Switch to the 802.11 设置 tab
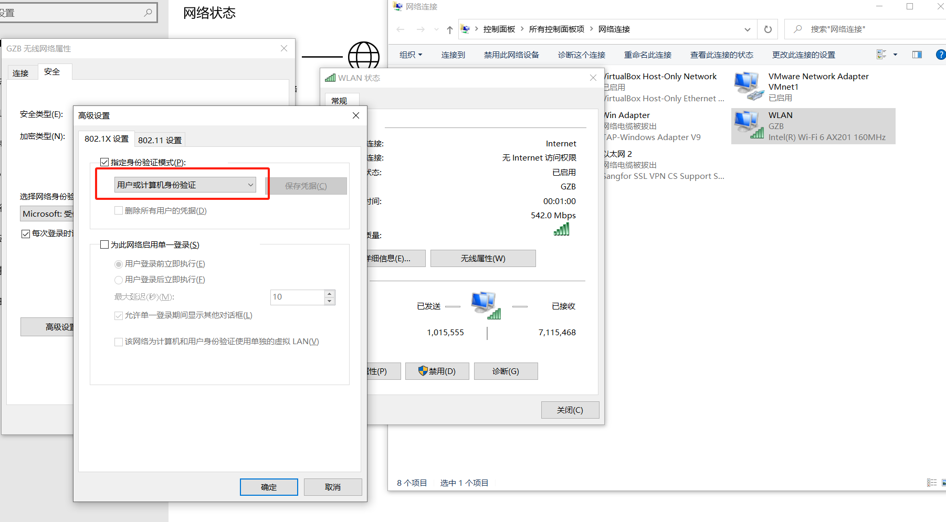 (x=160, y=140)
